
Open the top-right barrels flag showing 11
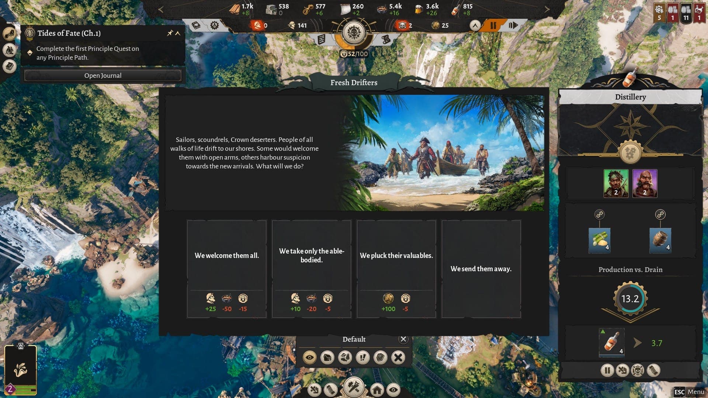coord(686,13)
